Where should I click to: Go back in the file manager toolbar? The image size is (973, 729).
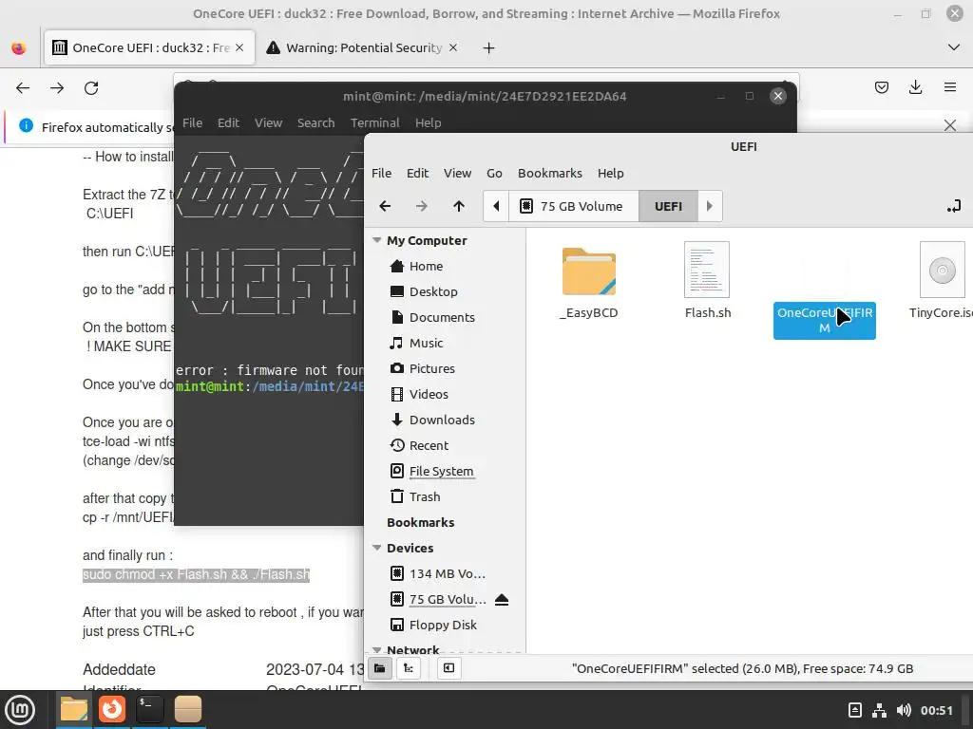tap(385, 206)
